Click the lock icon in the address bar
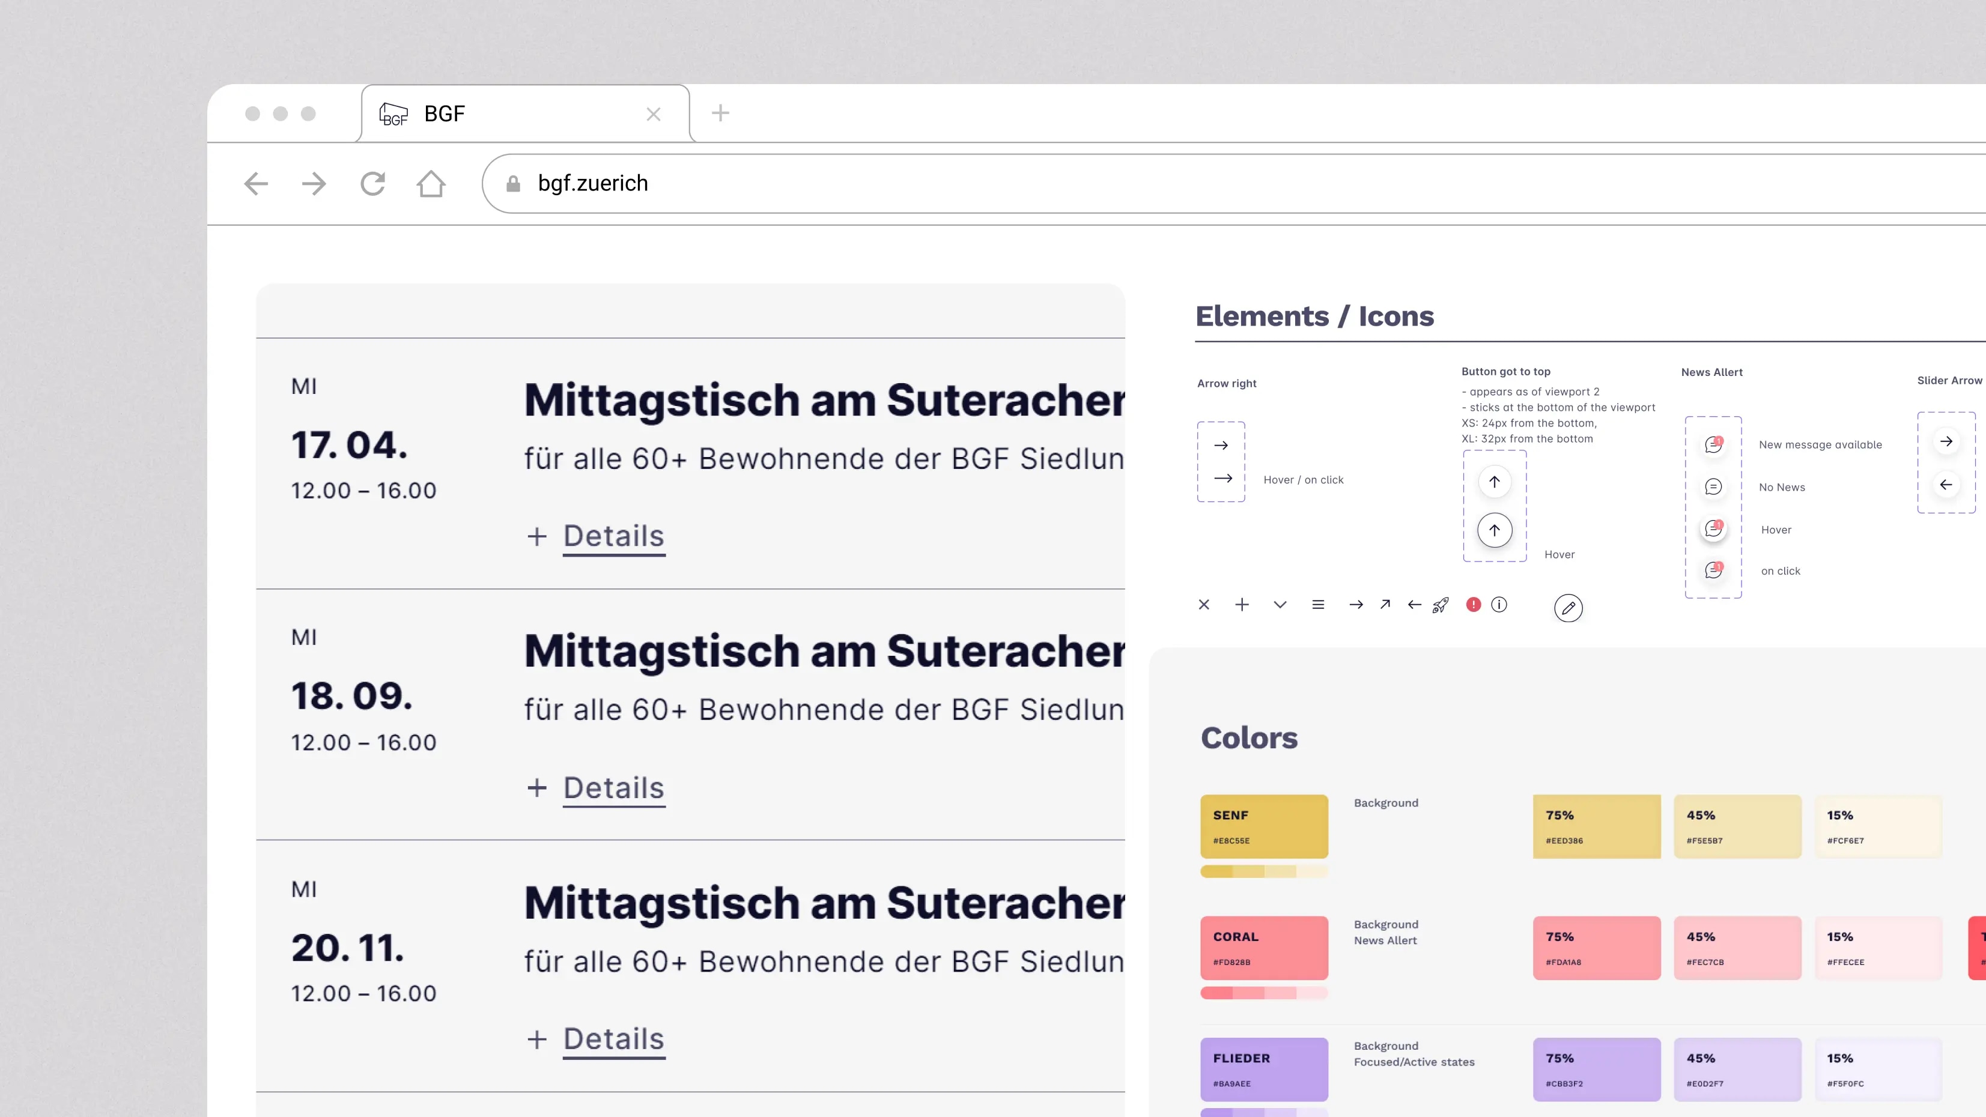 pos(514,184)
